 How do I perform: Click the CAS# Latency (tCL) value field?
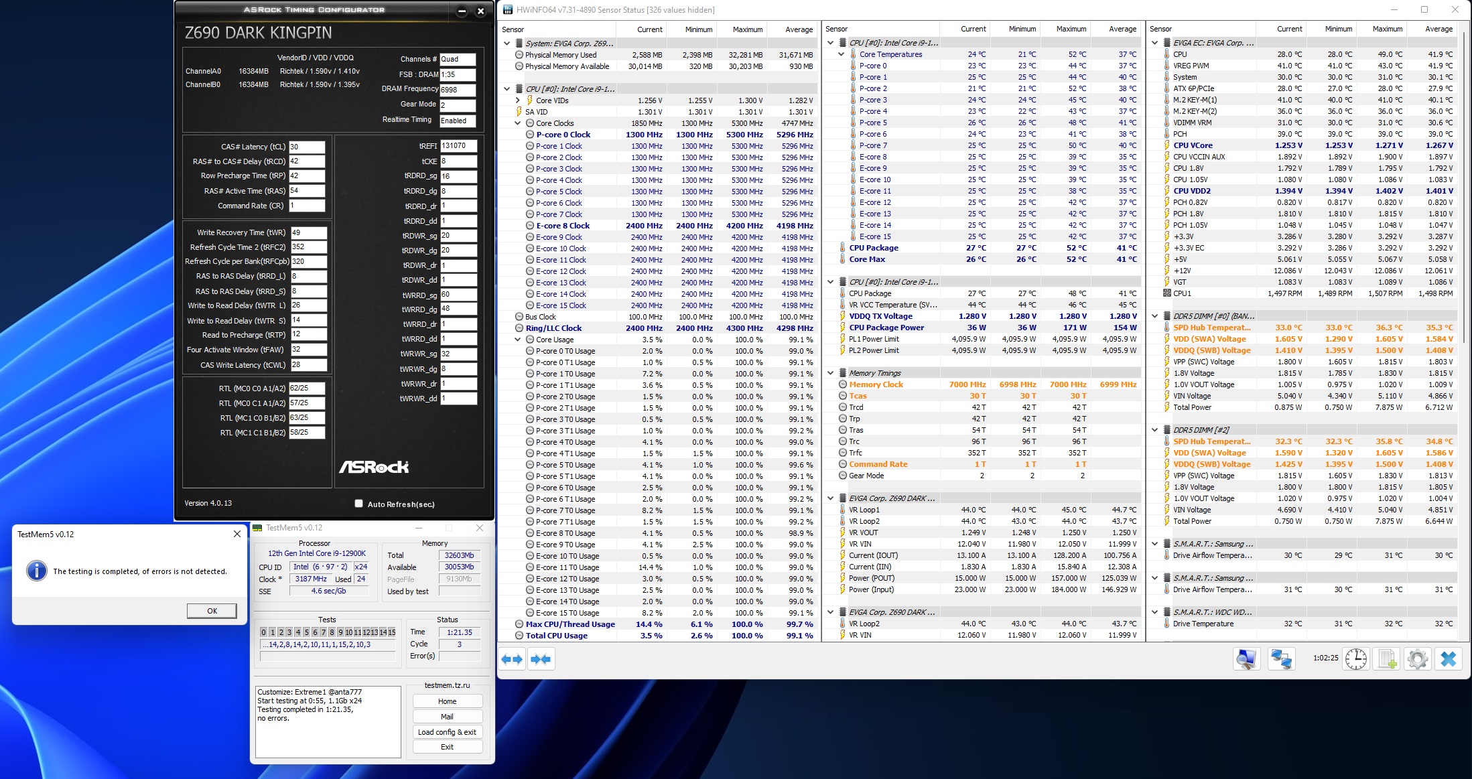(x=307, y=147)
